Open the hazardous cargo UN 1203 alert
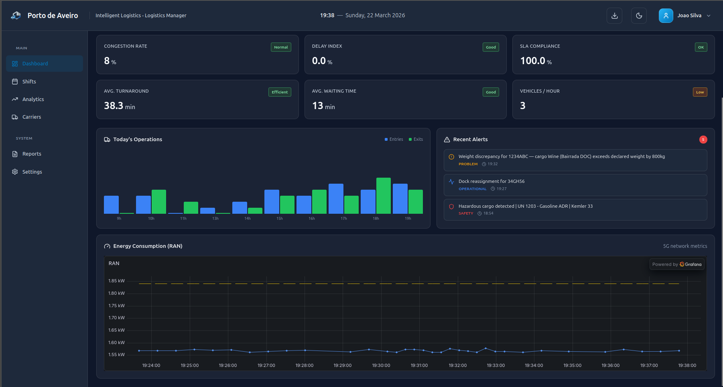The height and width of the screenshot is (387, 723). [575, 209]
